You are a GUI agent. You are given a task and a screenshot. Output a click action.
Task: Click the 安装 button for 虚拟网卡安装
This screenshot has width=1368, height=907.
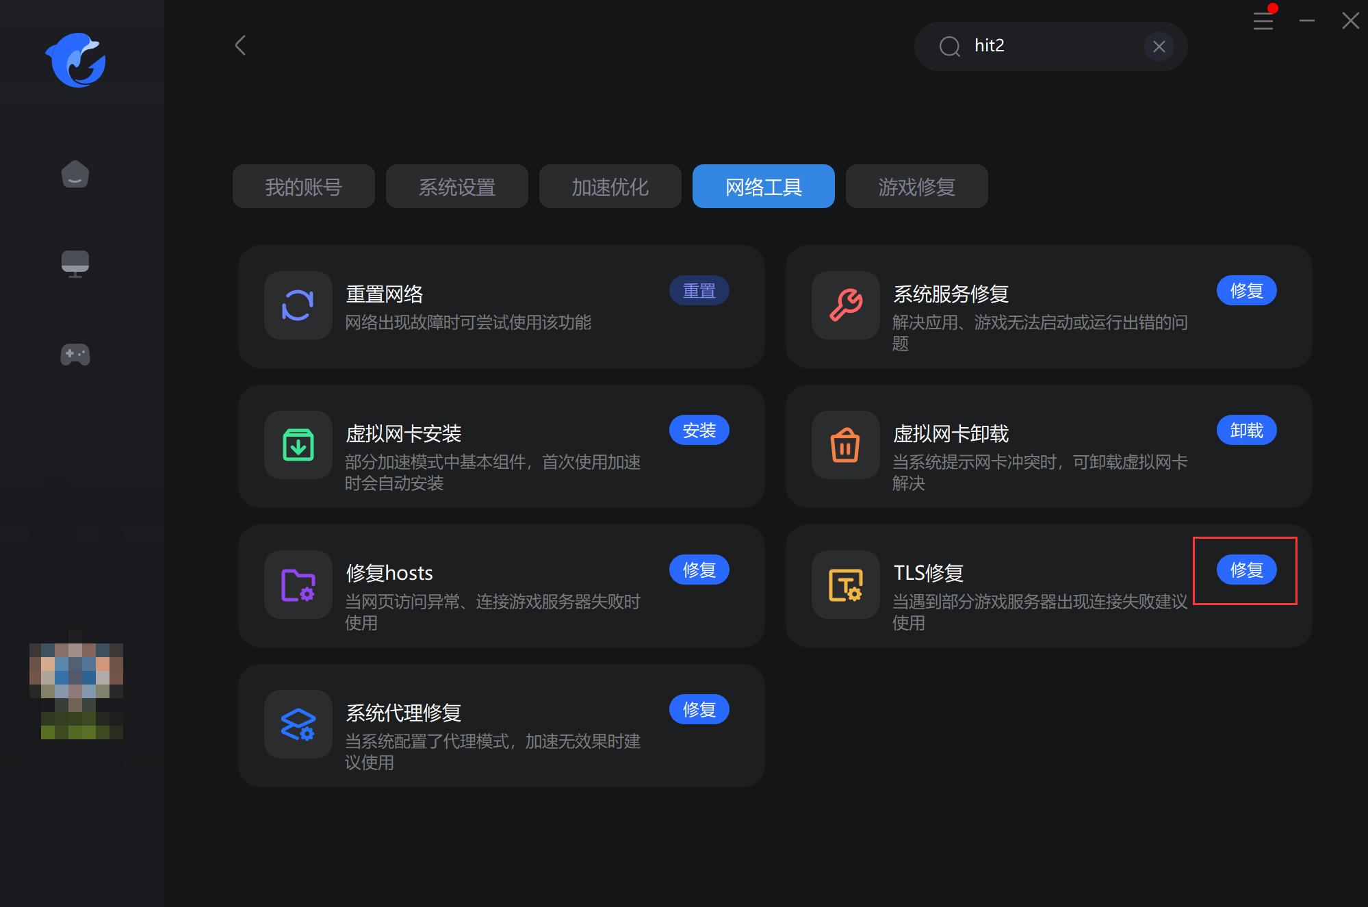tap(699, 430)
